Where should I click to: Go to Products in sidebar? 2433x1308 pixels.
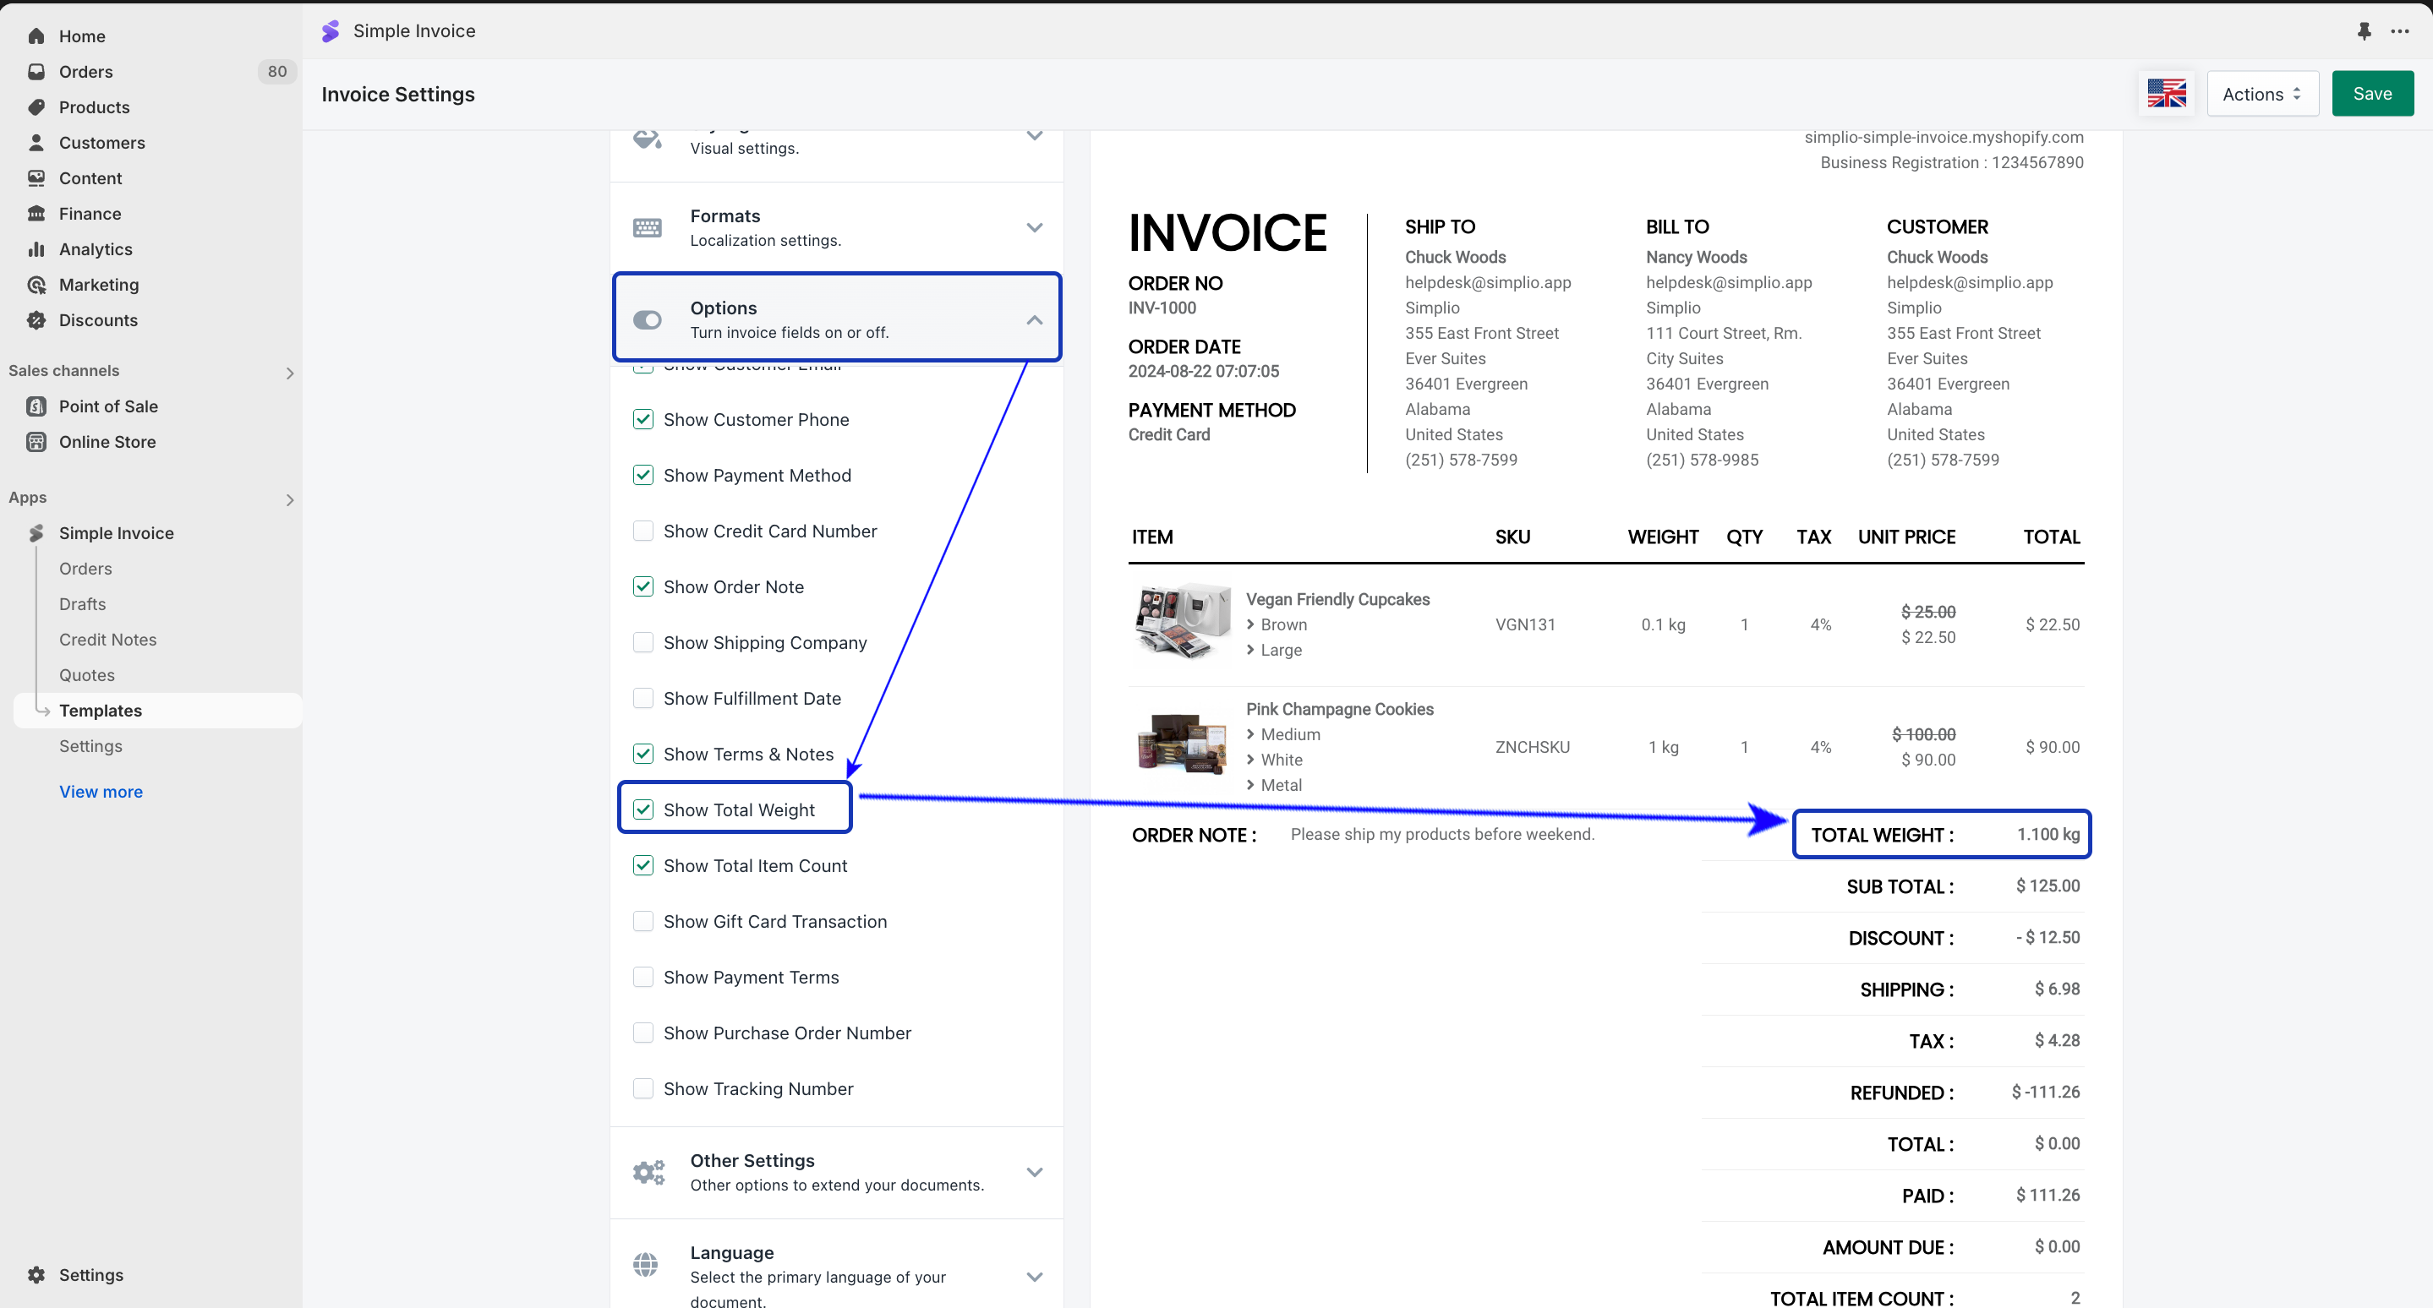[x=94, y=107]
